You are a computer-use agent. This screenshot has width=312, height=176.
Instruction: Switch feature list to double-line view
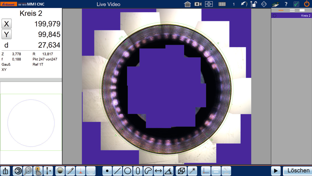point(292,10)
